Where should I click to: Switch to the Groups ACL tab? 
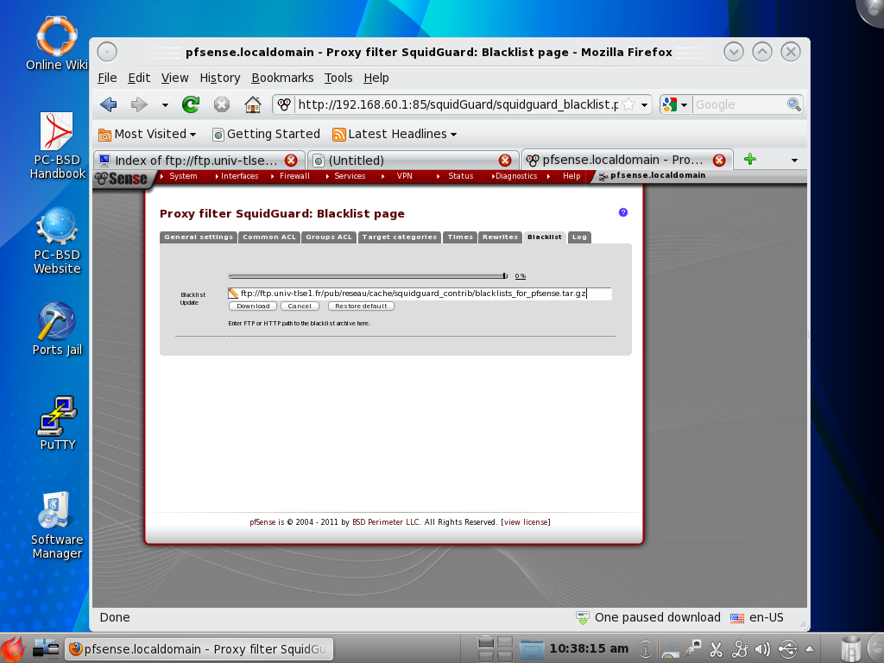(x=329, y=237)
